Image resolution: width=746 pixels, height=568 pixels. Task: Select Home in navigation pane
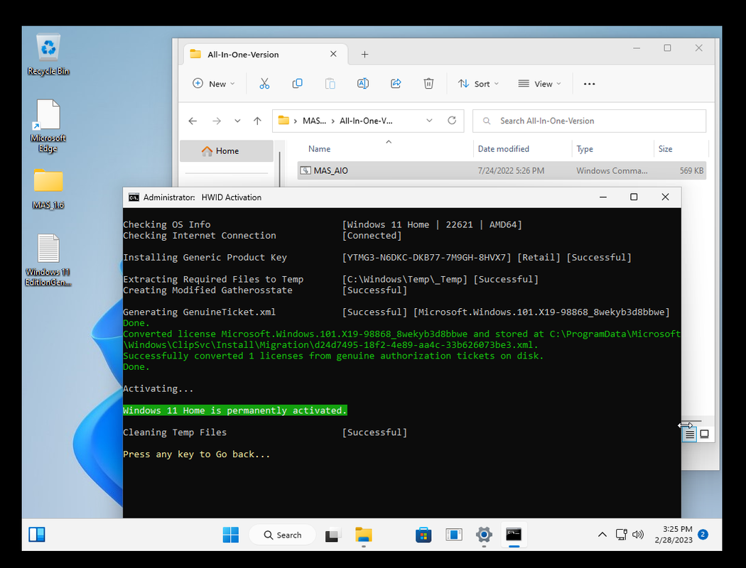pyautogui.click(x=227, y=151)
